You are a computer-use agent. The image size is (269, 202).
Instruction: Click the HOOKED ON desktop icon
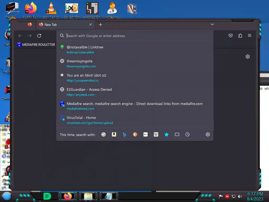[x=92, y=10]
